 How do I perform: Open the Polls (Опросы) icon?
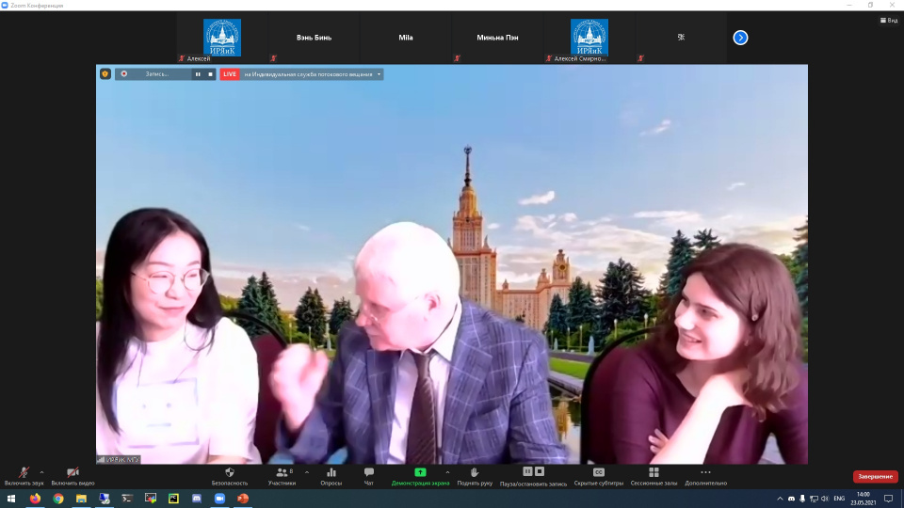[x=331, y=472]
